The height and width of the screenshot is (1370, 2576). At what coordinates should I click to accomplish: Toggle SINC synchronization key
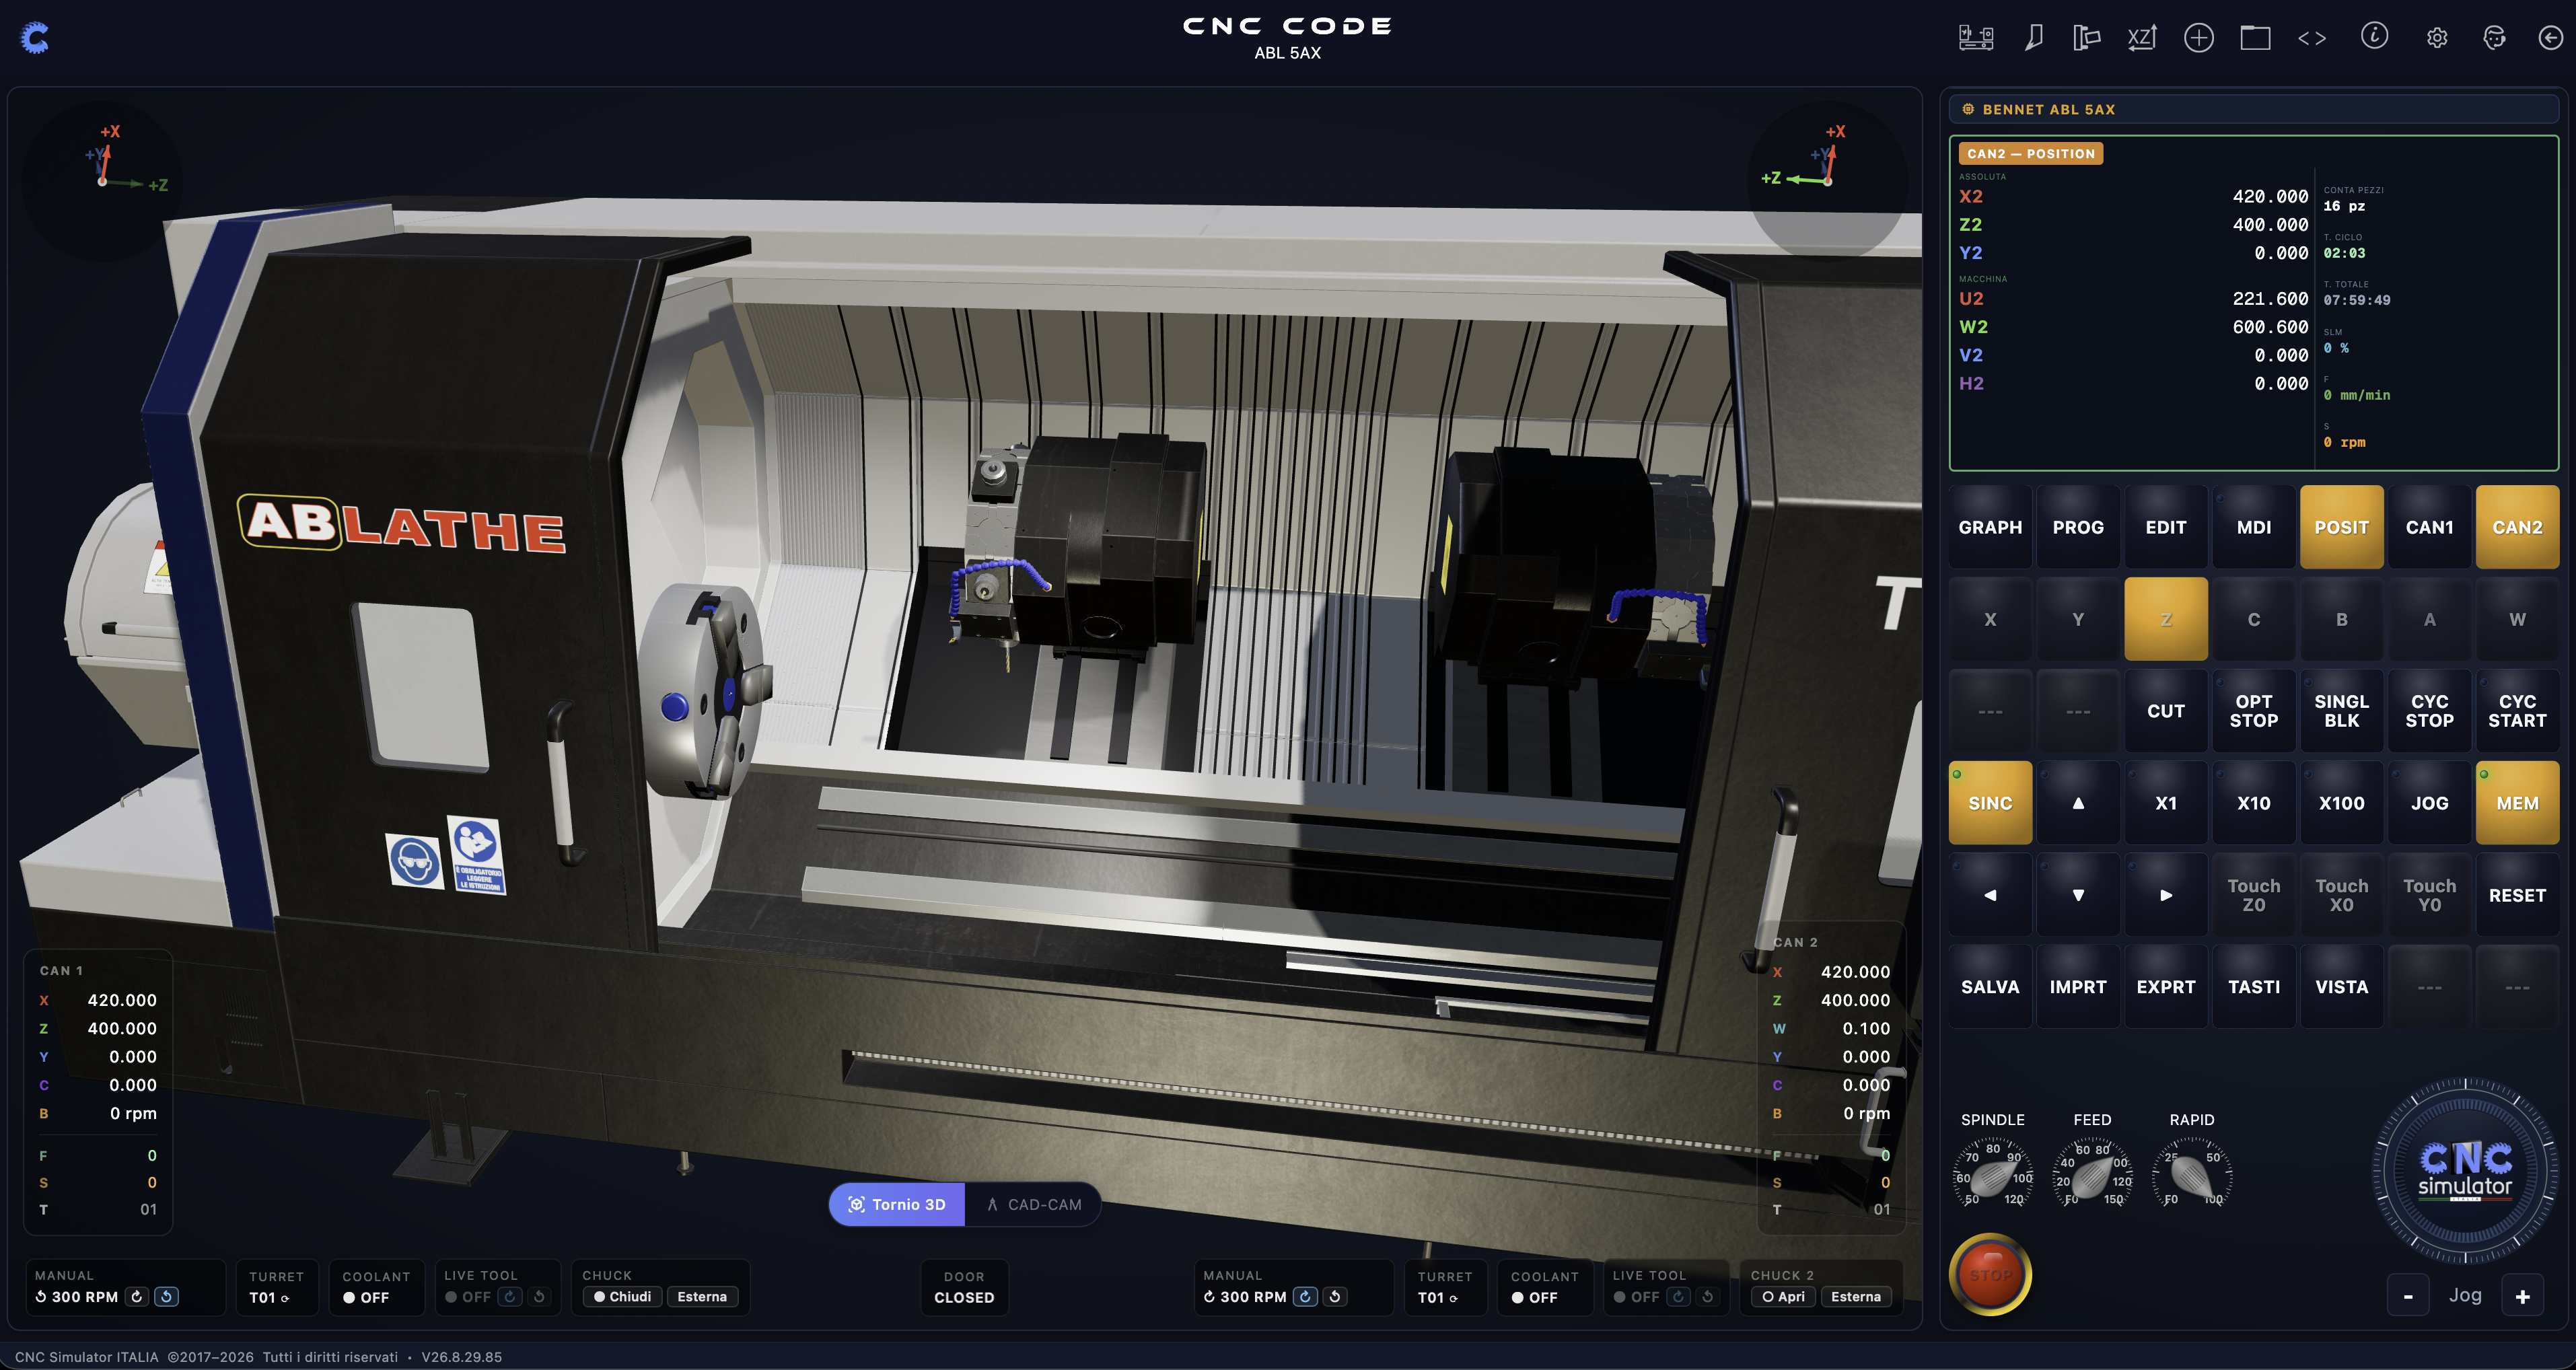tap(1990, 803)
